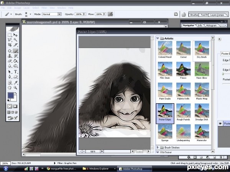Select the Paint Bucket tool
This screenshot has width=230, height=172.
click(x=15, y=61)
